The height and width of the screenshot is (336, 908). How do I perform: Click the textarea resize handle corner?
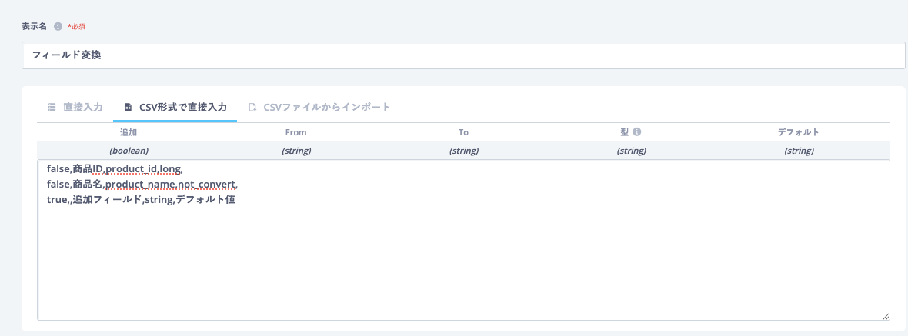[x=885, y=315]
